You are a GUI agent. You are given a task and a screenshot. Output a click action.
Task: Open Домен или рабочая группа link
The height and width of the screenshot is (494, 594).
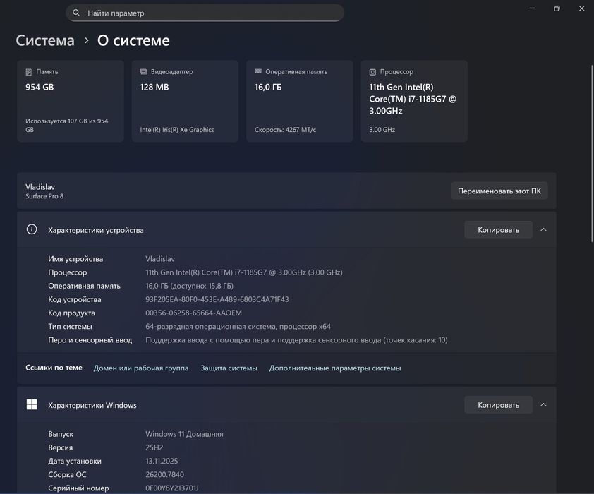[141, 368]
